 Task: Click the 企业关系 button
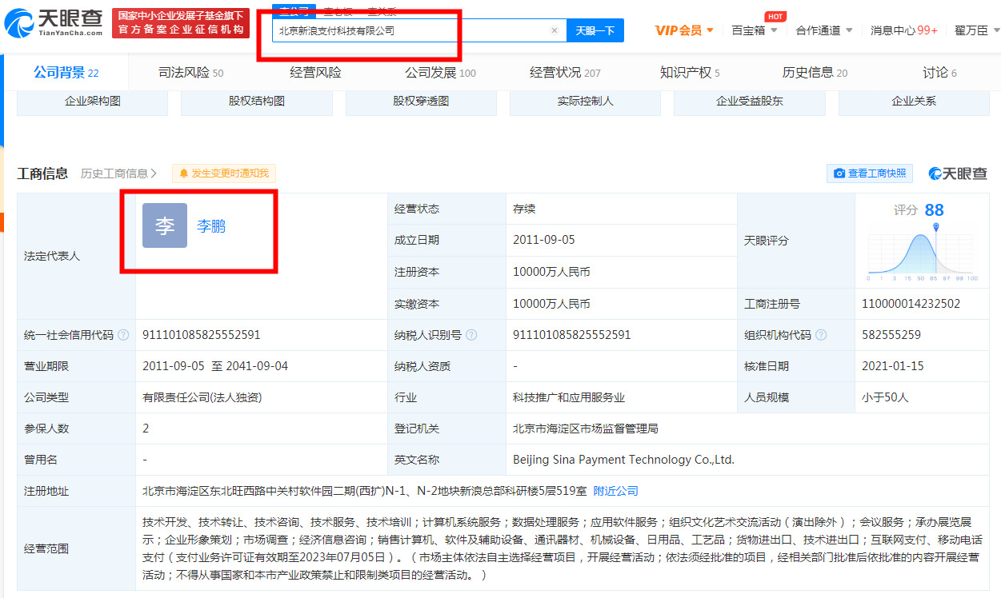[914, 102]
